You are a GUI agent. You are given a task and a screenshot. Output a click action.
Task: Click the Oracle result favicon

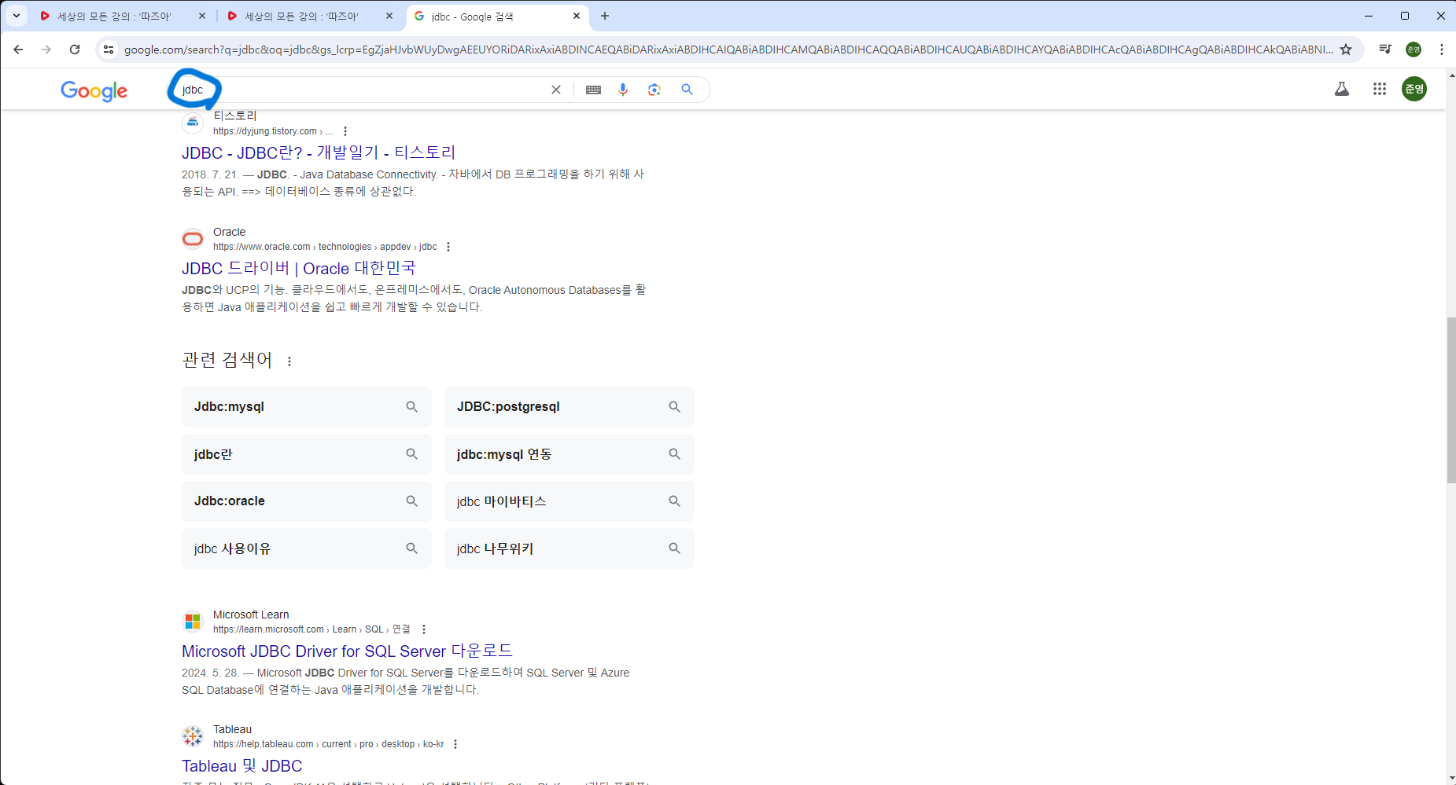[x=193, y=239]
